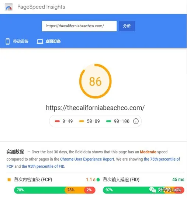
Task: Click the desktop laptop device icon
Action: (x=40, y=42)
